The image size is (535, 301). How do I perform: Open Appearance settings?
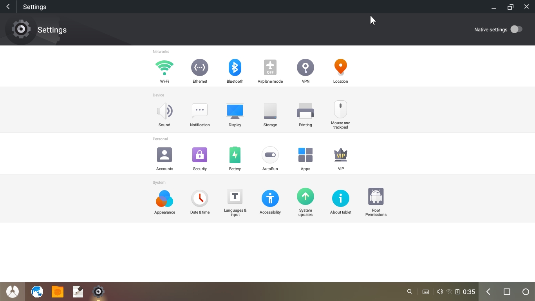click(164, 199)
